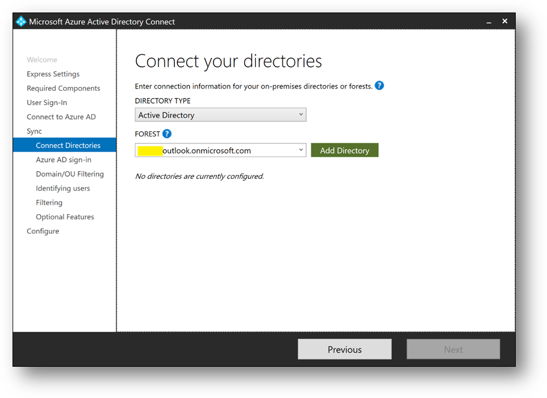Minimize the Azure AD Connect window

pyautogui.click(x=488, y=22)
